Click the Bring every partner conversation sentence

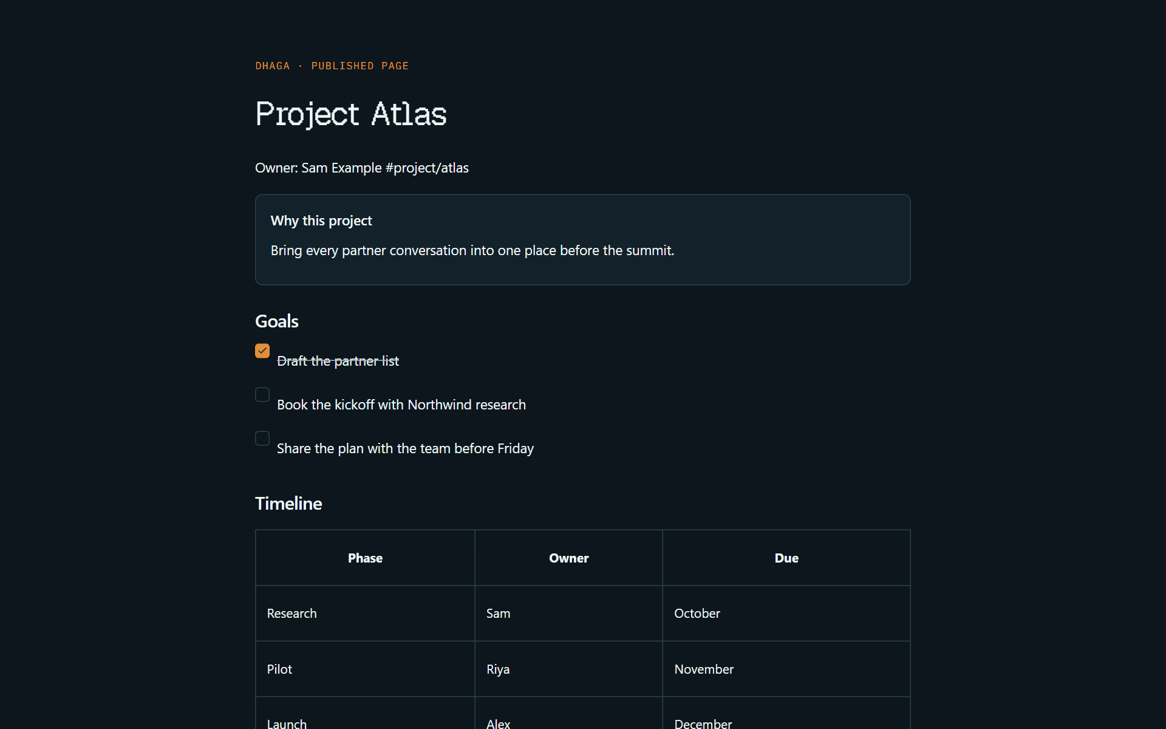pyautogui.click(x=472, y=250)
